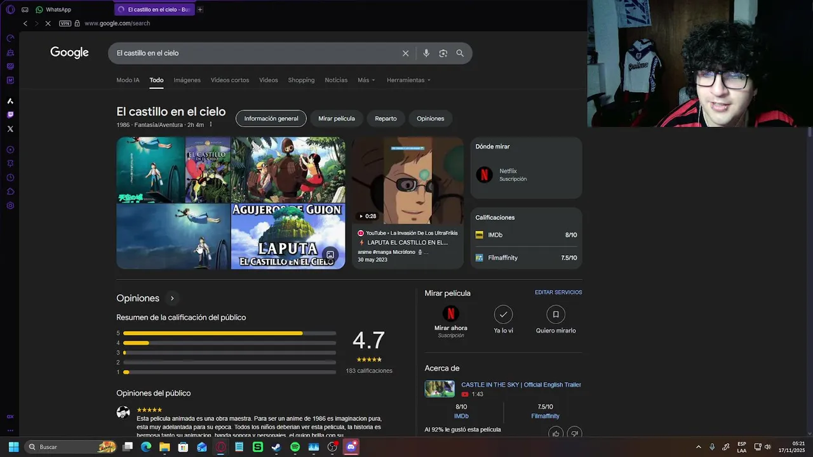Stop loading the page
This screenshot has width=813, height=457.
[48, 23]
